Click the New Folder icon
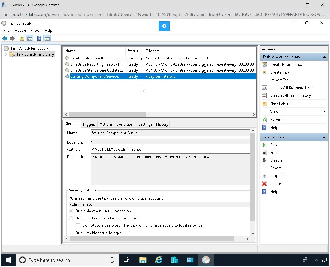This screenshot has width=330, height=267. 264,103
